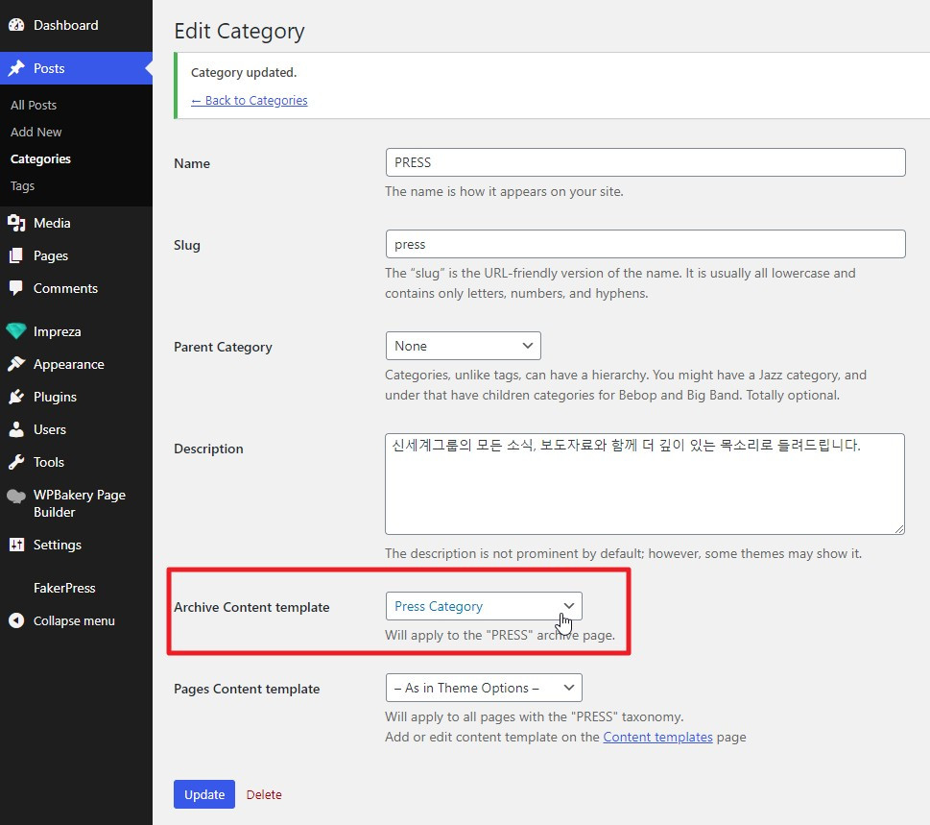Viewport: 930px width, 825px height.
Task: Click the Appearance paintbrush icon
Action: tap(16, 364)
